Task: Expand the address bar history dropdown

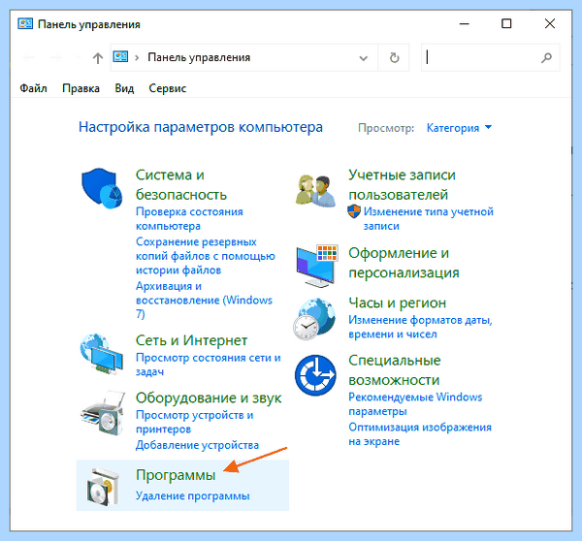Action: [x=364, y=58]
